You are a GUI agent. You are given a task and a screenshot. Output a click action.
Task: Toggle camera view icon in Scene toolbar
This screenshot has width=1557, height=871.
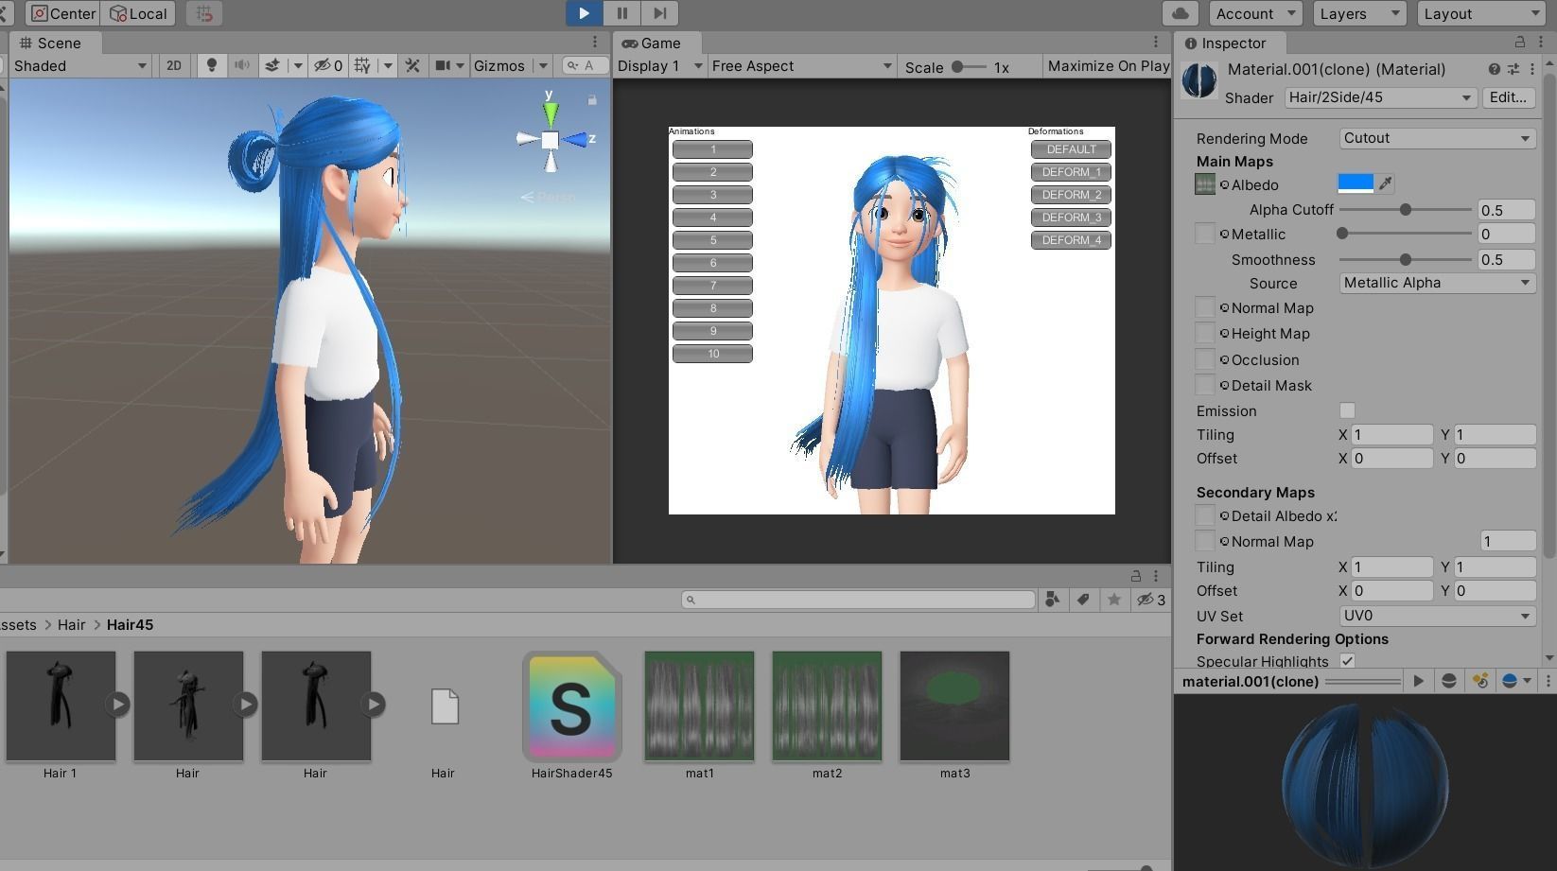point(441,65)
